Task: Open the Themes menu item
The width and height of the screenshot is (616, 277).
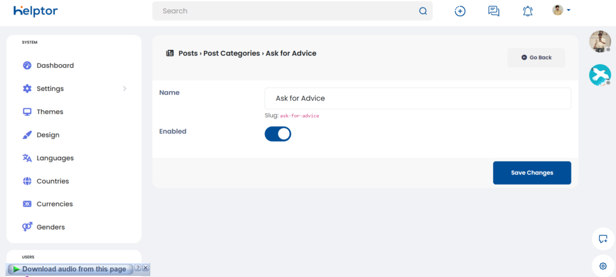Action: (x=49, y=112)
